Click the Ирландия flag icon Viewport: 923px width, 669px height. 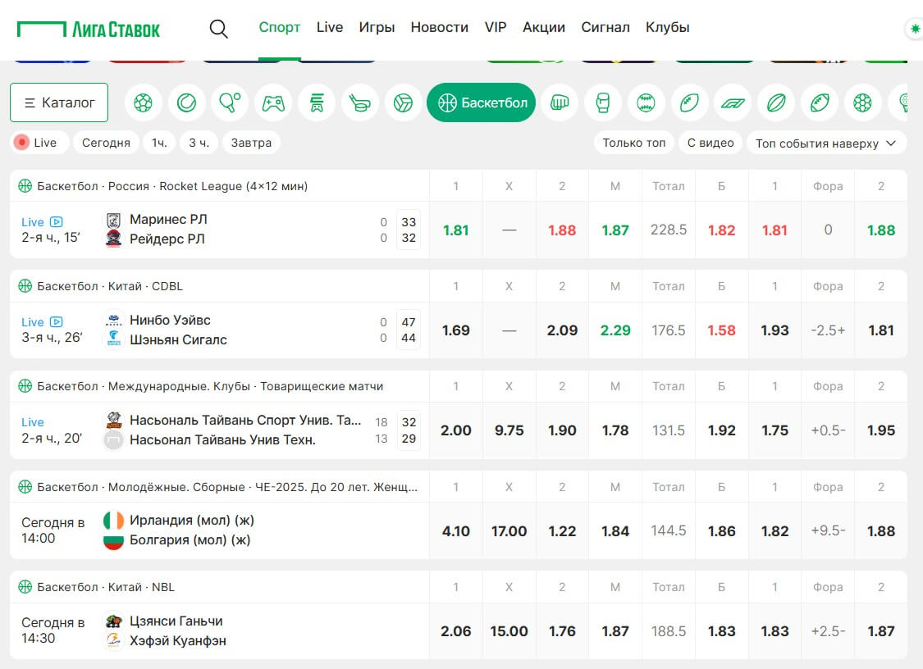[113, 521]
